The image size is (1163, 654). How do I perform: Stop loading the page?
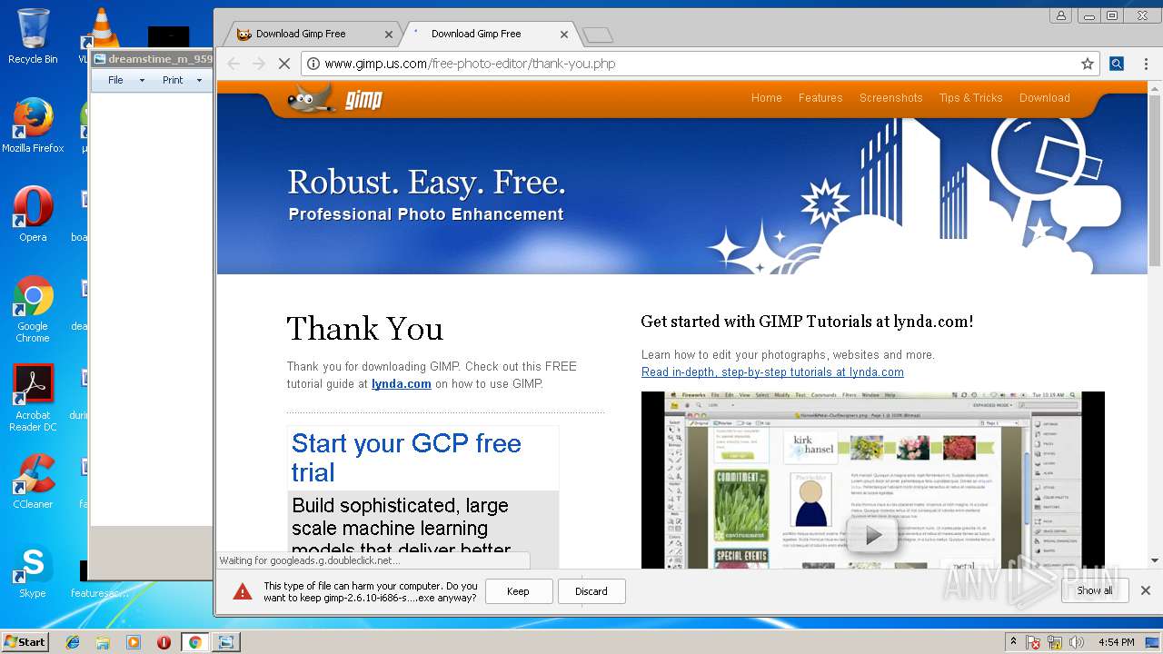pos(284,64)
